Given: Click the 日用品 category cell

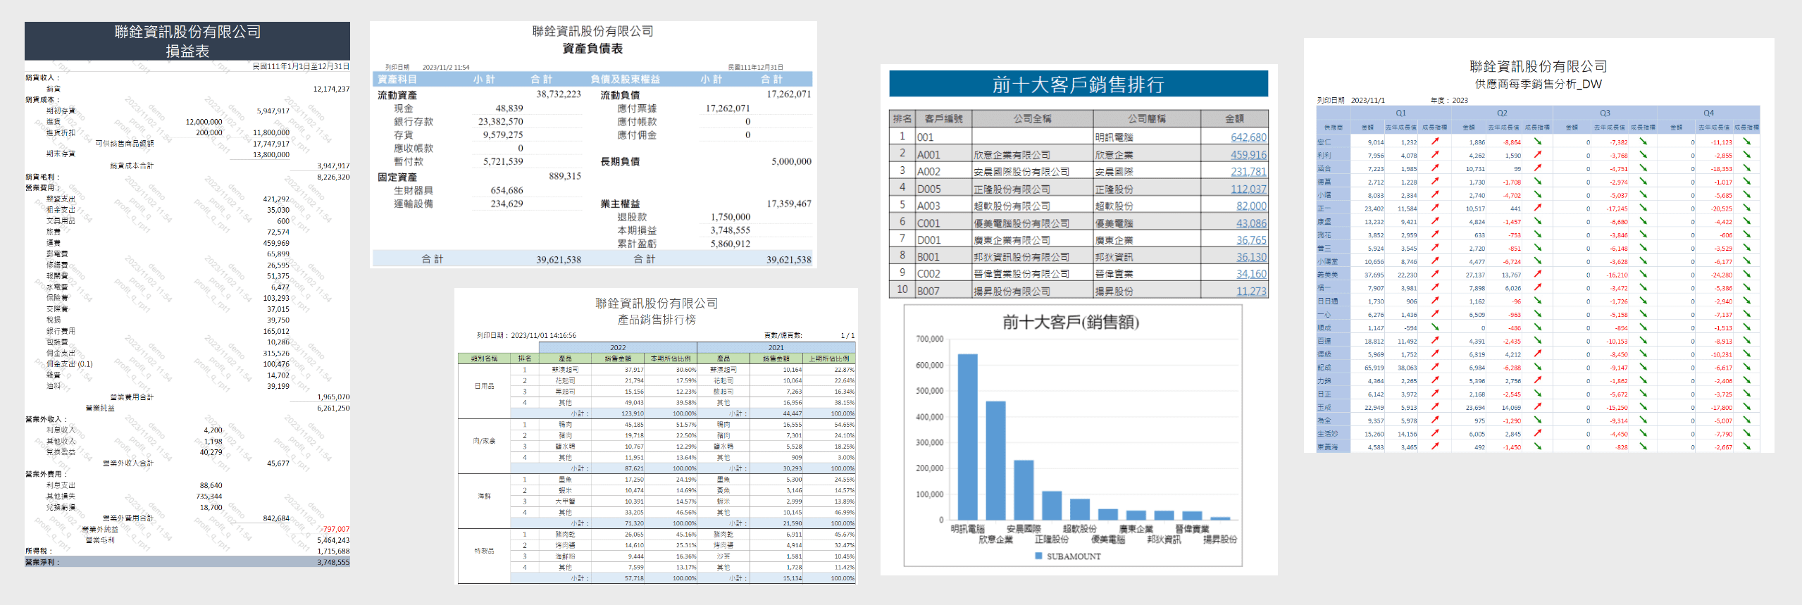Looking at the screenshot, I should point(484,386).
